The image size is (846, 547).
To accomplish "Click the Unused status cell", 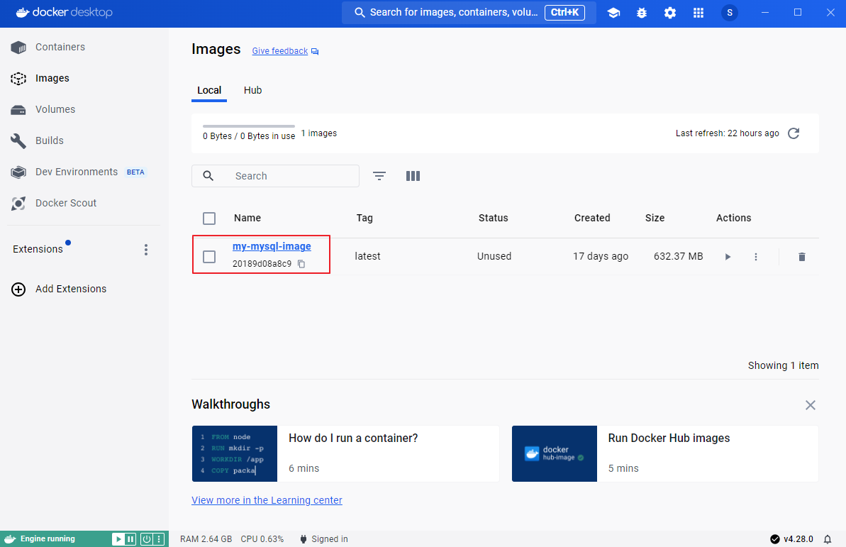I will coord(494,257).
